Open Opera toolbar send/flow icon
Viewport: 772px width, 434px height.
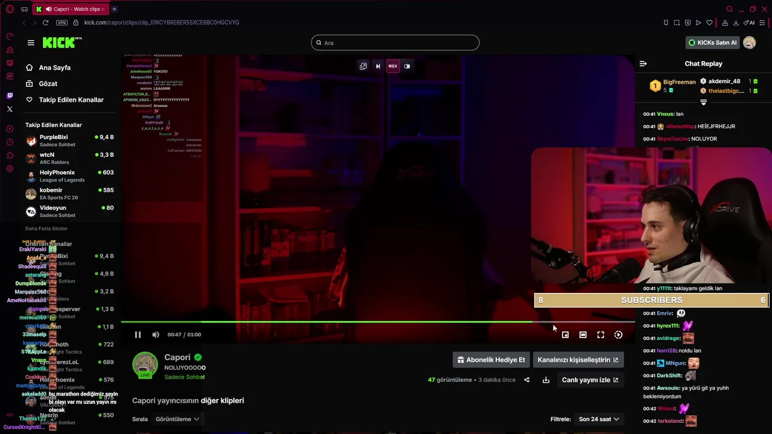tap(698, 23)
